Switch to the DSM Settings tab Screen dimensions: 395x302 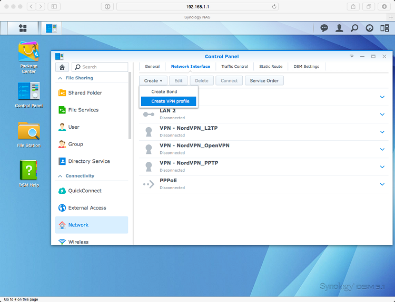pyautogui.click(x=306, y=67)
